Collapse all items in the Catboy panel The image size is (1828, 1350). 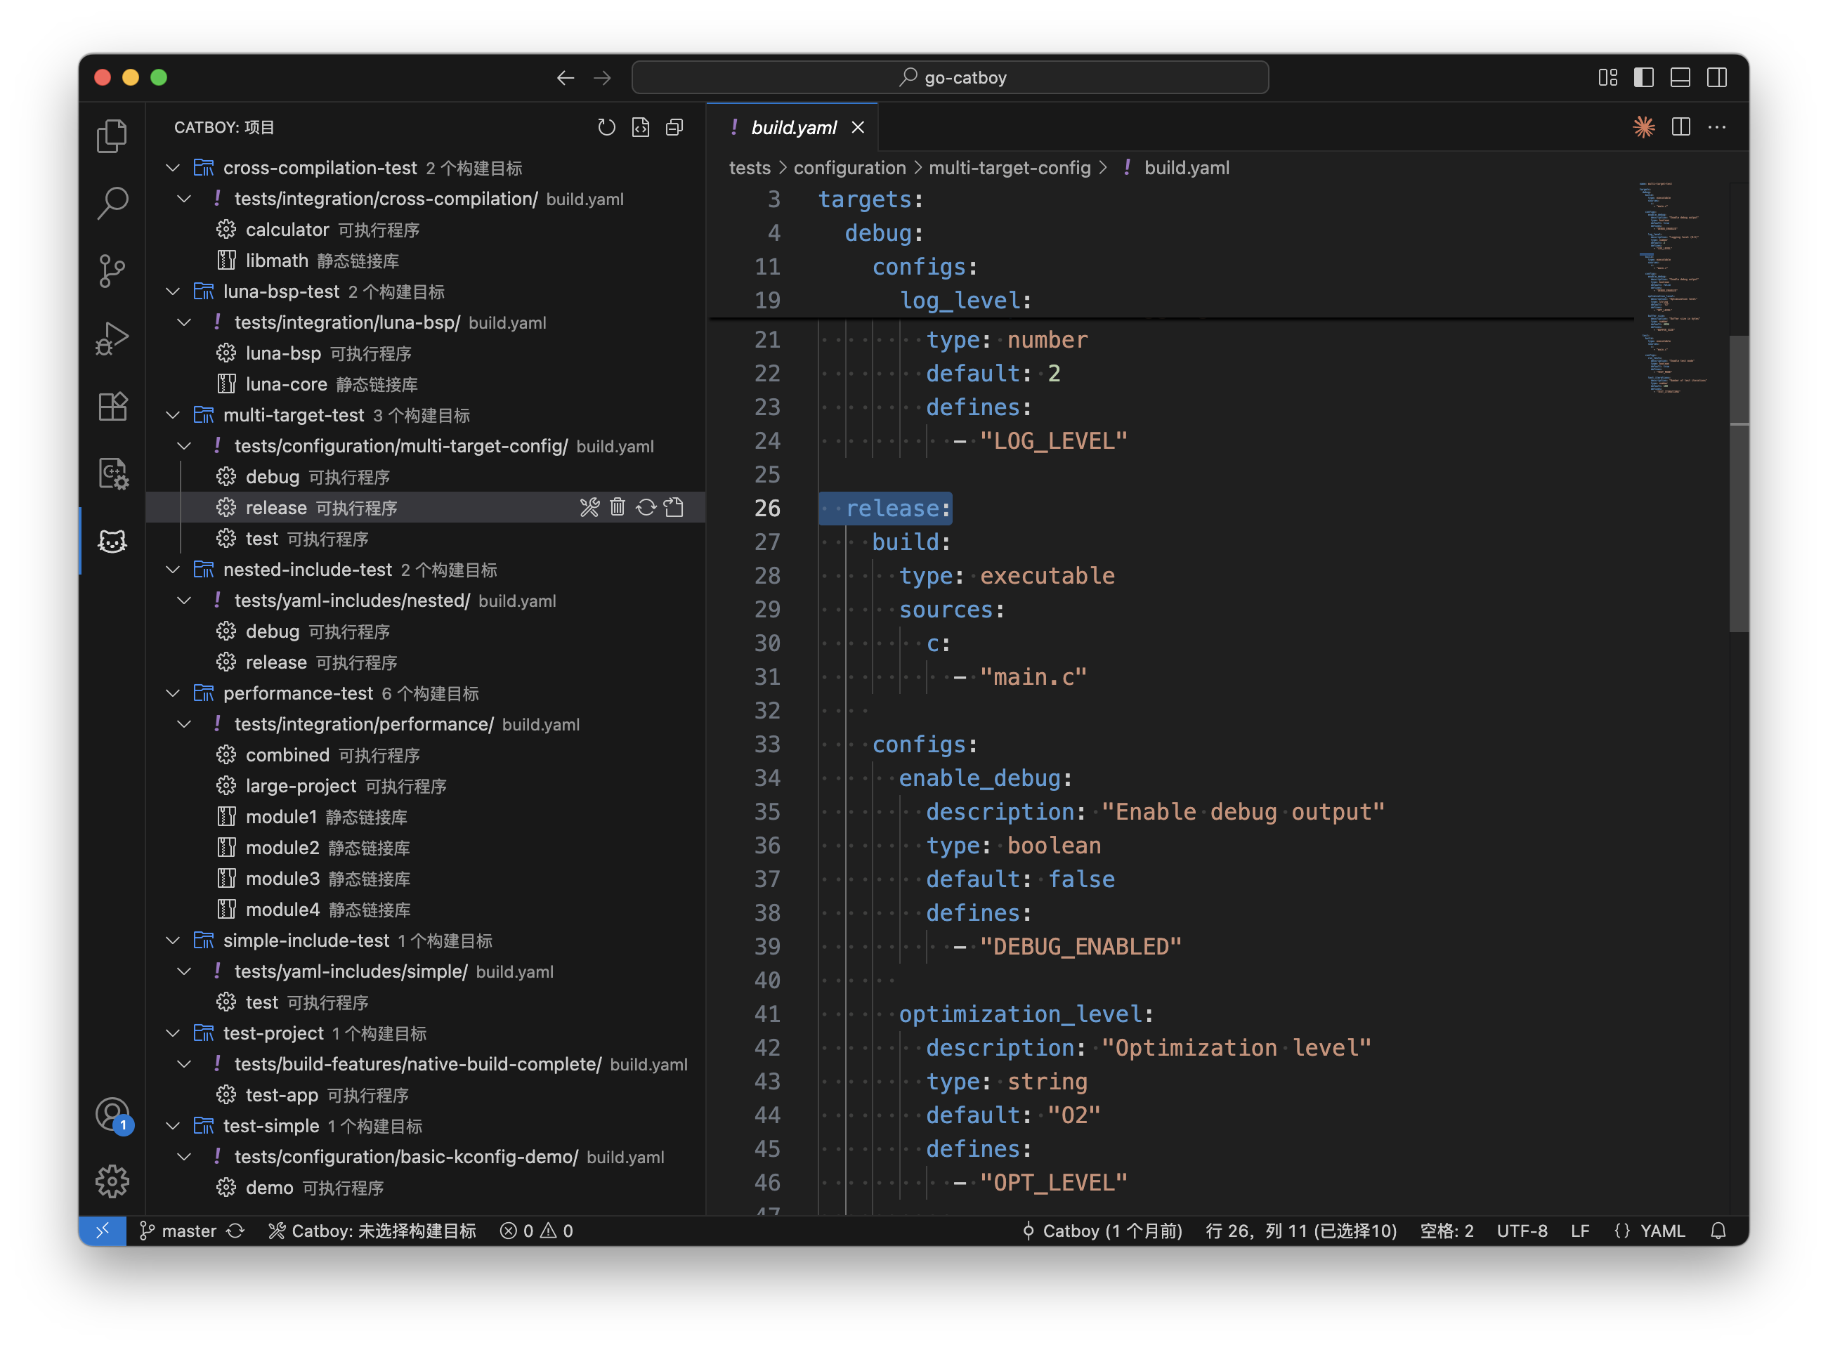673,127
